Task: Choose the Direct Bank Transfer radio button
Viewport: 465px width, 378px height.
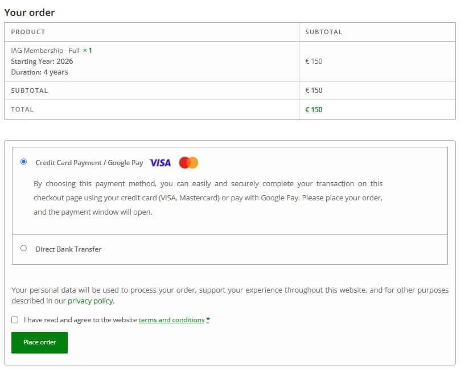Action: pyautogui.click(x=23, y=248)
